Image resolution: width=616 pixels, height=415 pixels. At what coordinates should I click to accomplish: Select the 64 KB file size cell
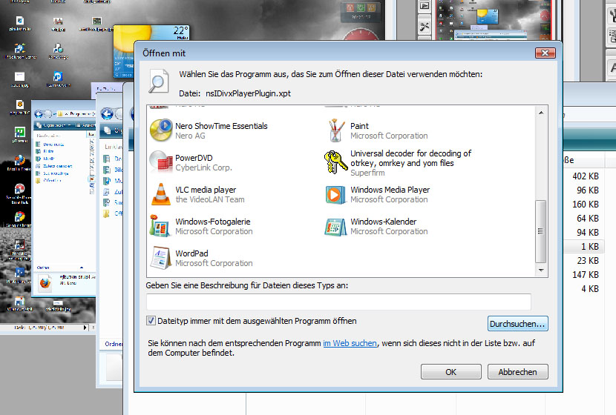588,219
